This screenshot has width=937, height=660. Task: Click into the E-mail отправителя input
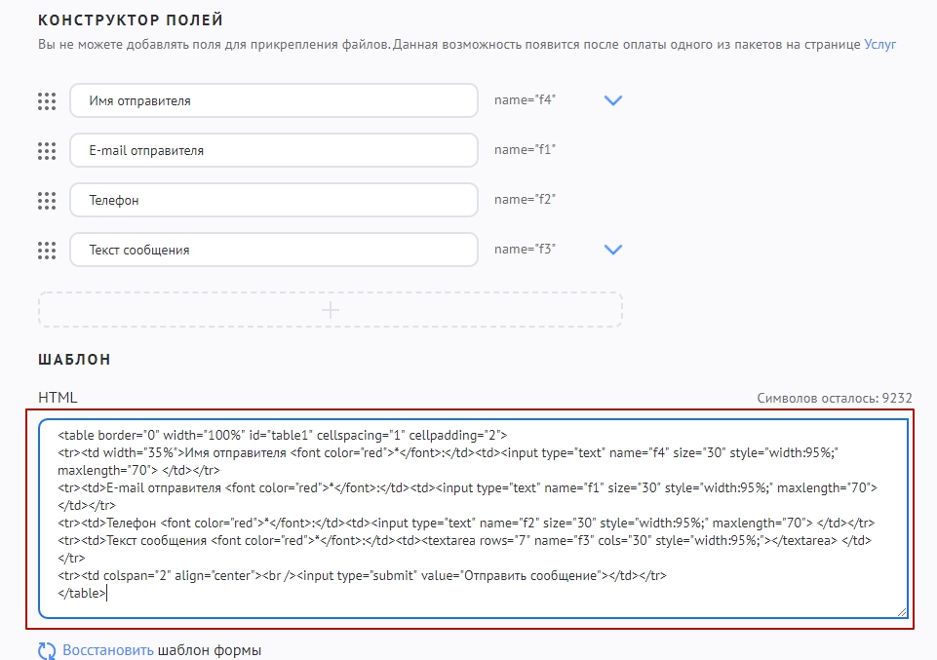click(274, 150)
